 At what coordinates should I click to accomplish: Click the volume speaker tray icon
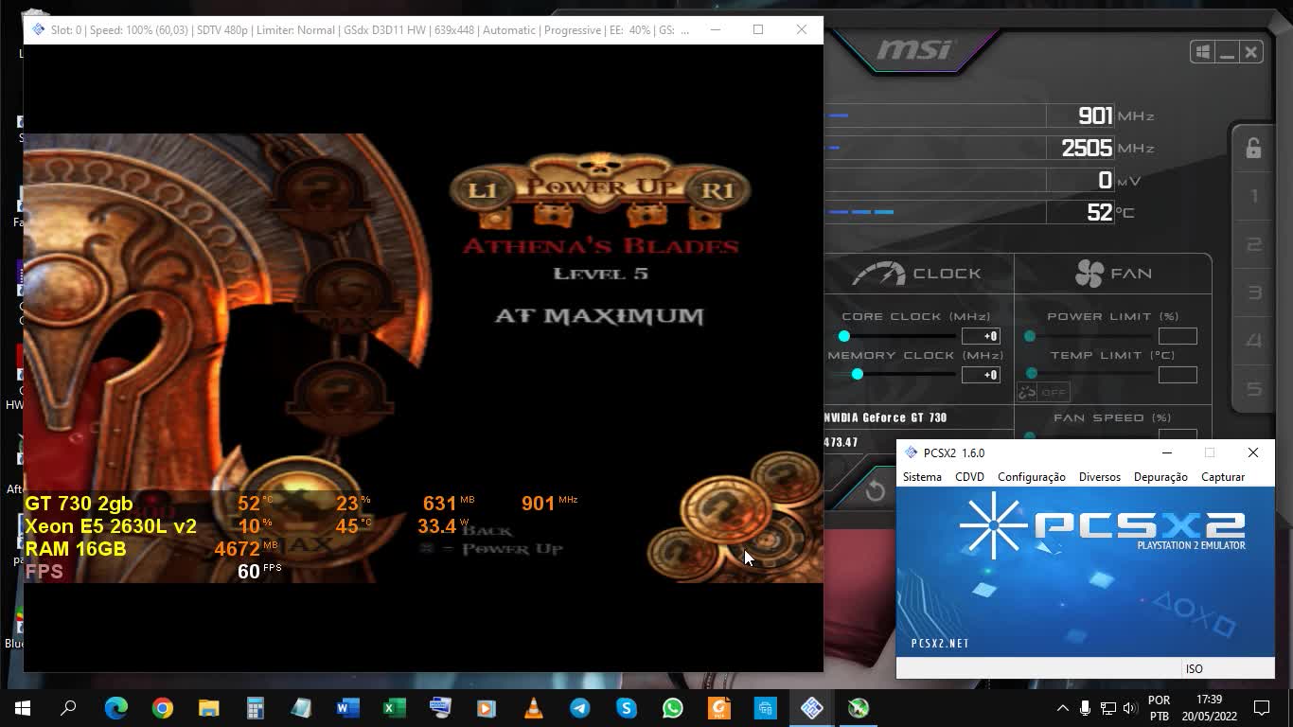1129,708
